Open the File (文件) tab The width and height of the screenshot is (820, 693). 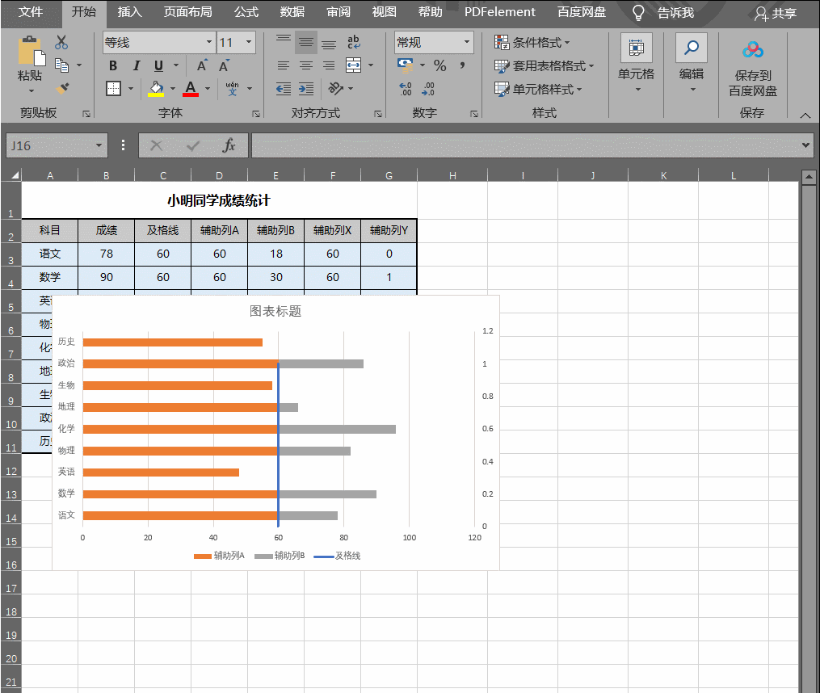(31, 12)
